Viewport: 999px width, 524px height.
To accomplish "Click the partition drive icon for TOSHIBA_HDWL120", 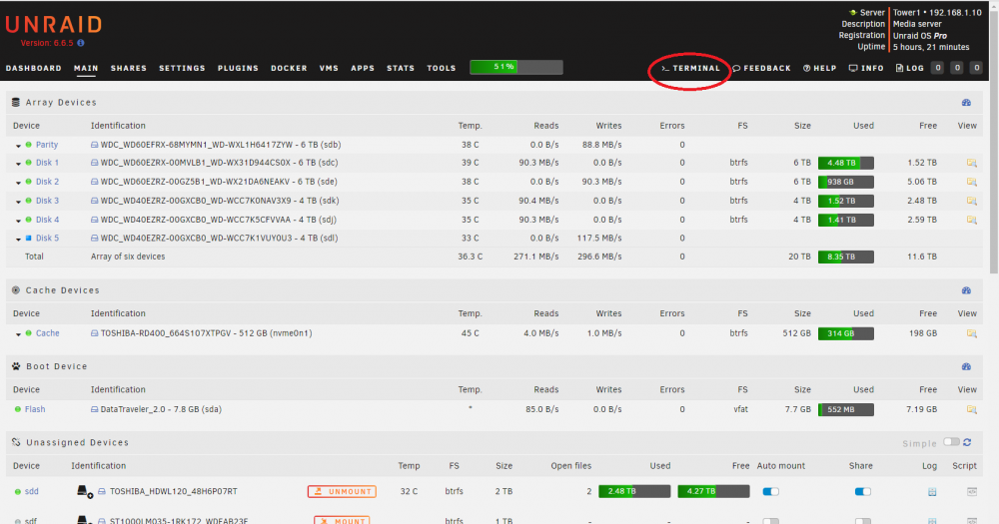I will pyautogui.click(x=84, y=491).
